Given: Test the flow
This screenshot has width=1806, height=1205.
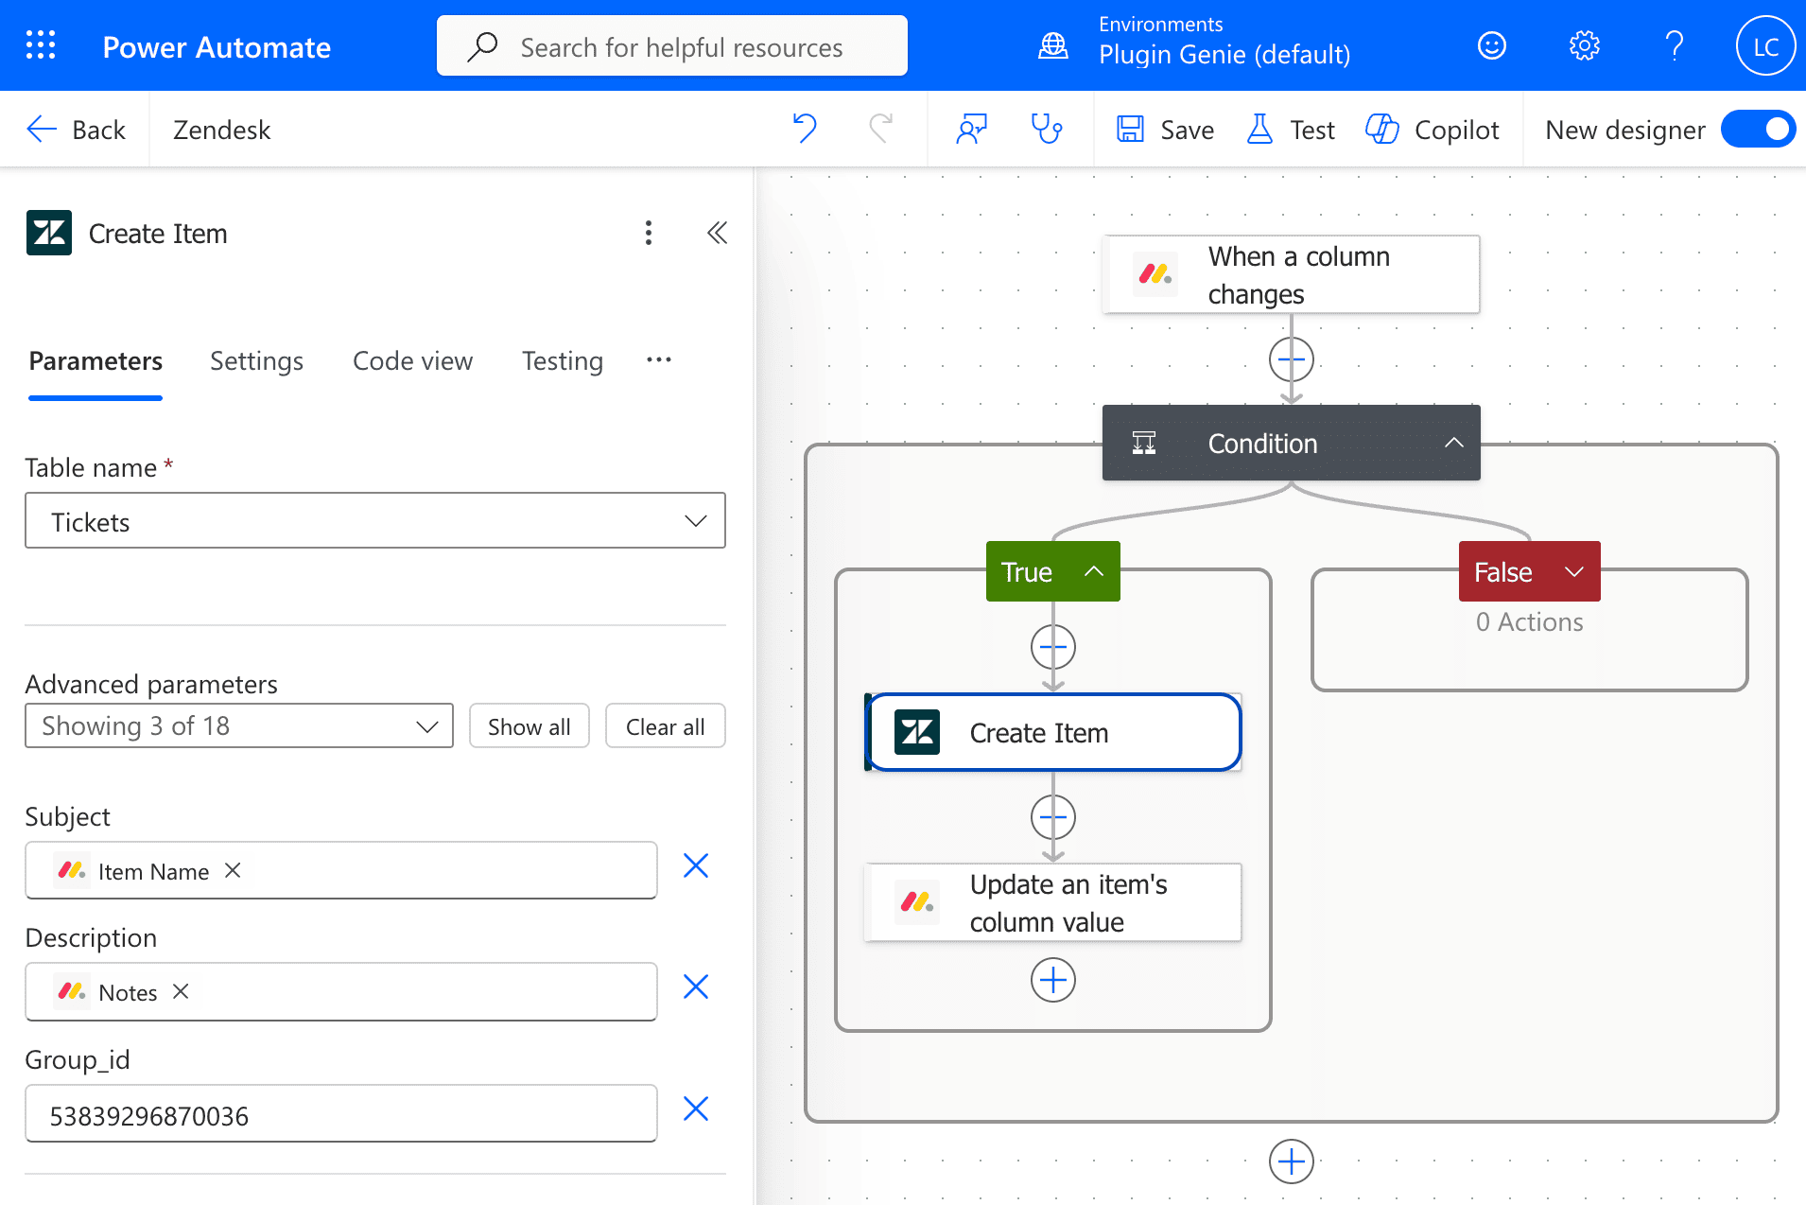Looking at the screenshot, I should [x=1291, y=129].
